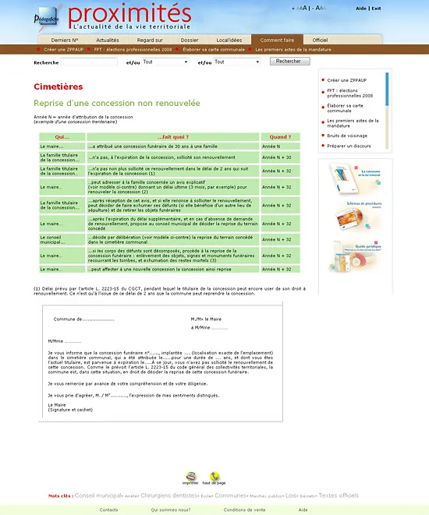This screenshot has width=429, height=515.
Task: Click the Qui... table column header
Action: (x=62, y=137)
